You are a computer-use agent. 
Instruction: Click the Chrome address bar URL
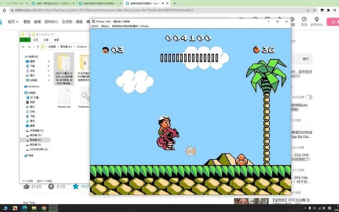coord(104,10)
